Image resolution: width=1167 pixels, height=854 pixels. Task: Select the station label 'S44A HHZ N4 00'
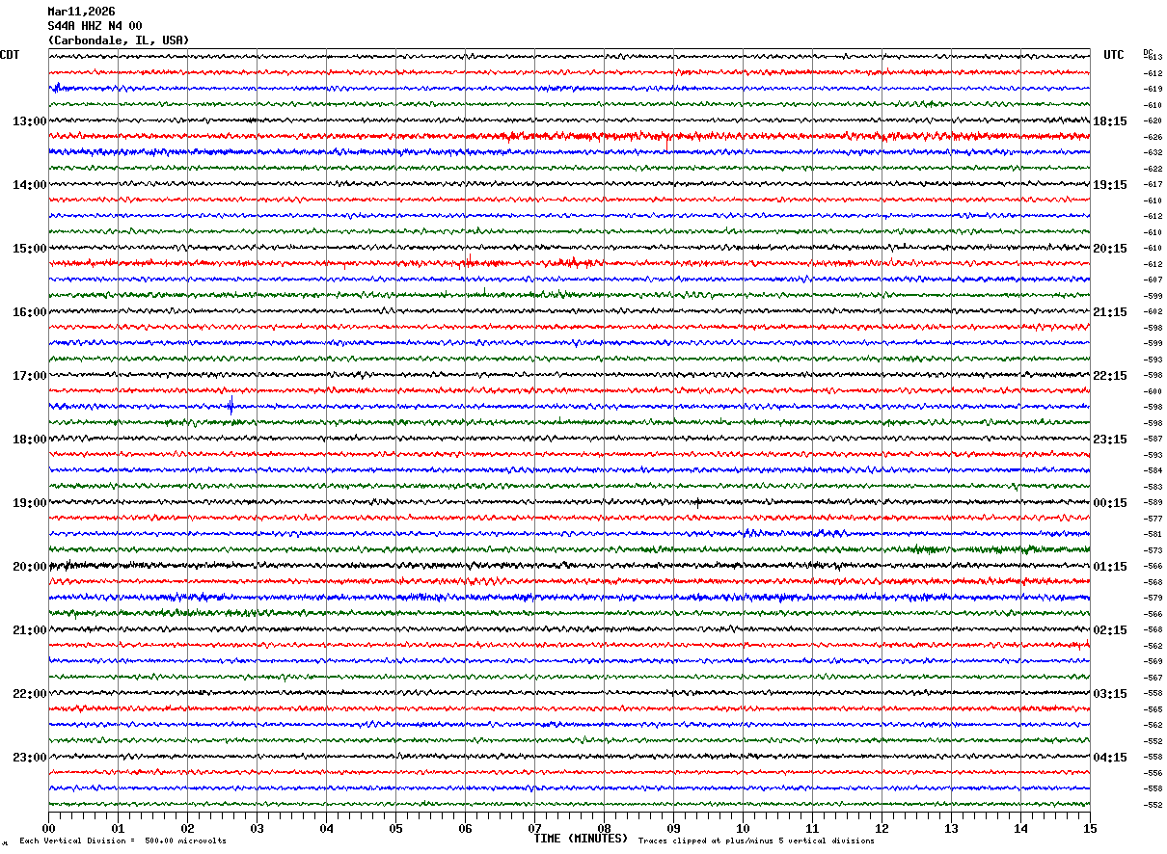tap(95, 26)
